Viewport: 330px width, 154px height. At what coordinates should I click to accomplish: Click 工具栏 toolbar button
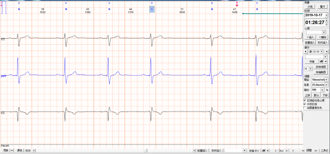click(324, 150)
